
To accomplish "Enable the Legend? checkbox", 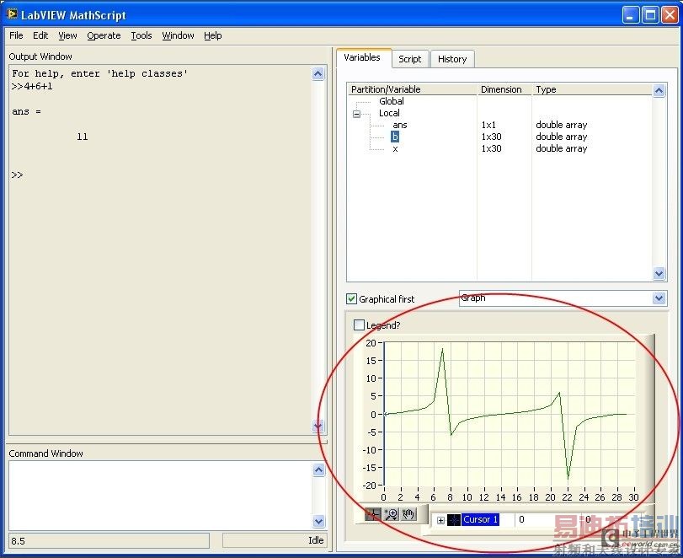I will pyautogui.click(x=359, y=325).
